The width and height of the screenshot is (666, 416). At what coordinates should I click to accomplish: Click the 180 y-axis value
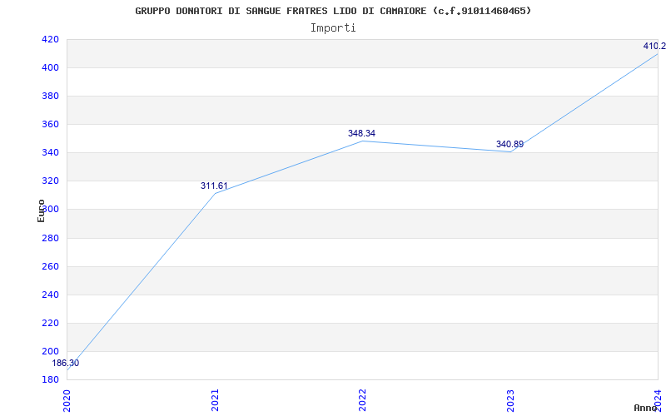coord(50,380)
